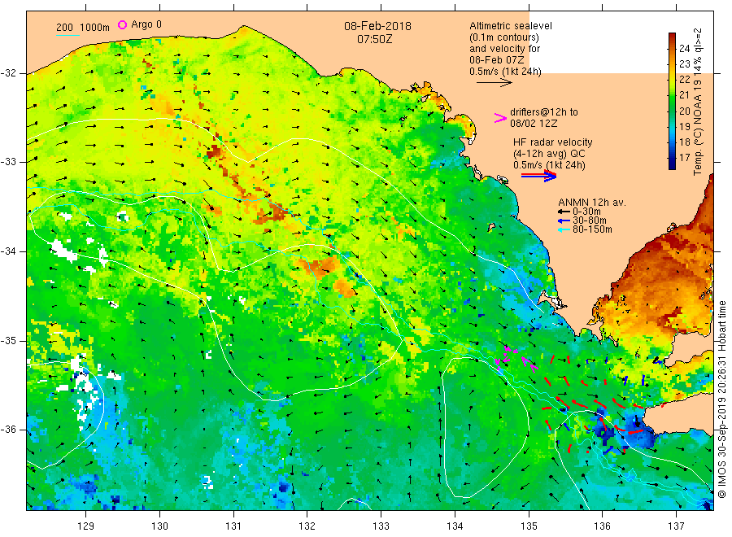Viewport: 732px width, 537px height.
Task: Click the cyan 200 1000m contour legend line
Action: [x=68, y=35]
